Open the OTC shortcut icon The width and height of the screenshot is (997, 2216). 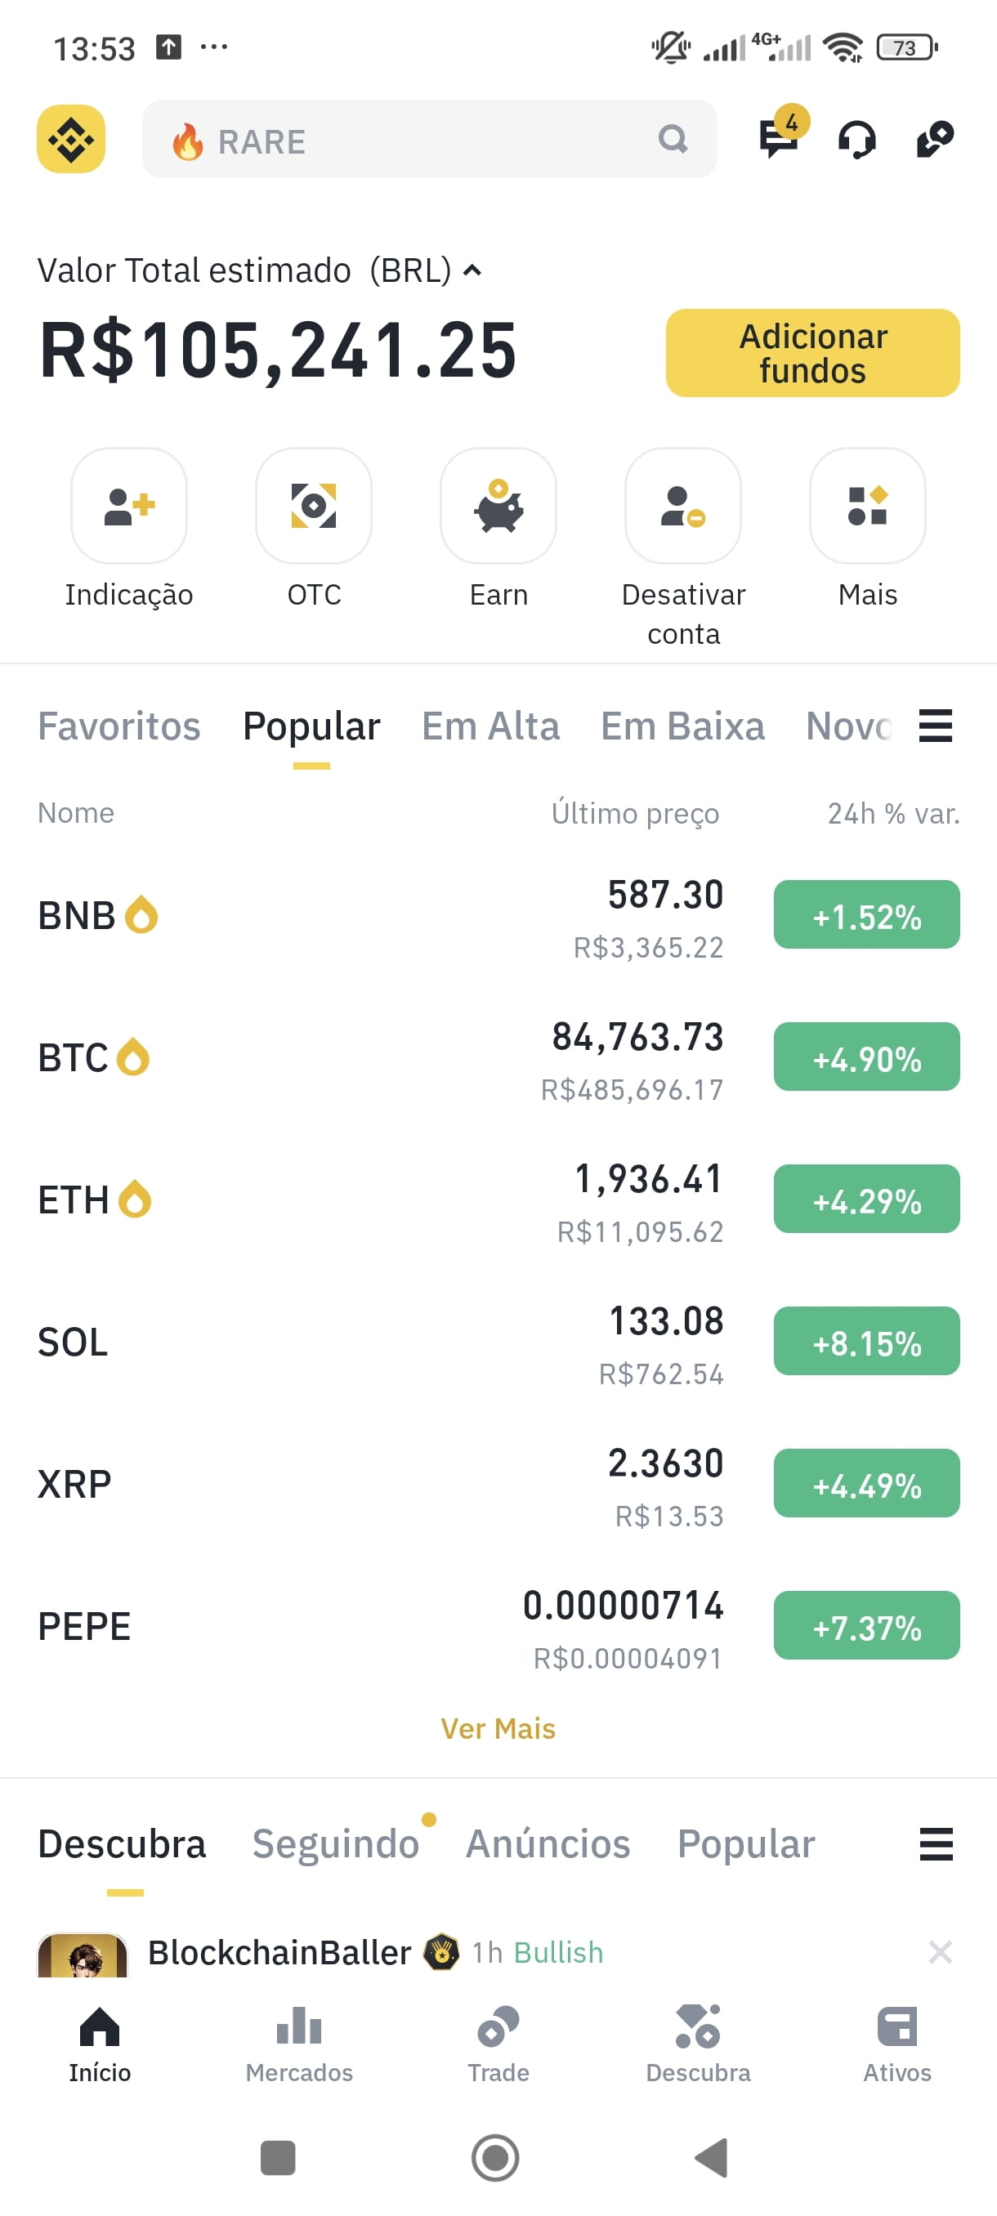coord(314,506)
